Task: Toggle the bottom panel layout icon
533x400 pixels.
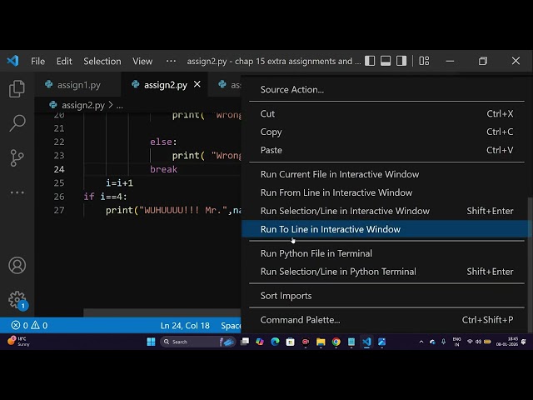Action: [x=386, y=61]
